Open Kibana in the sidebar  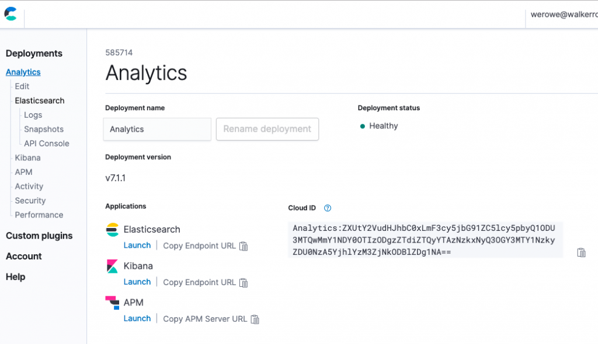27,157
